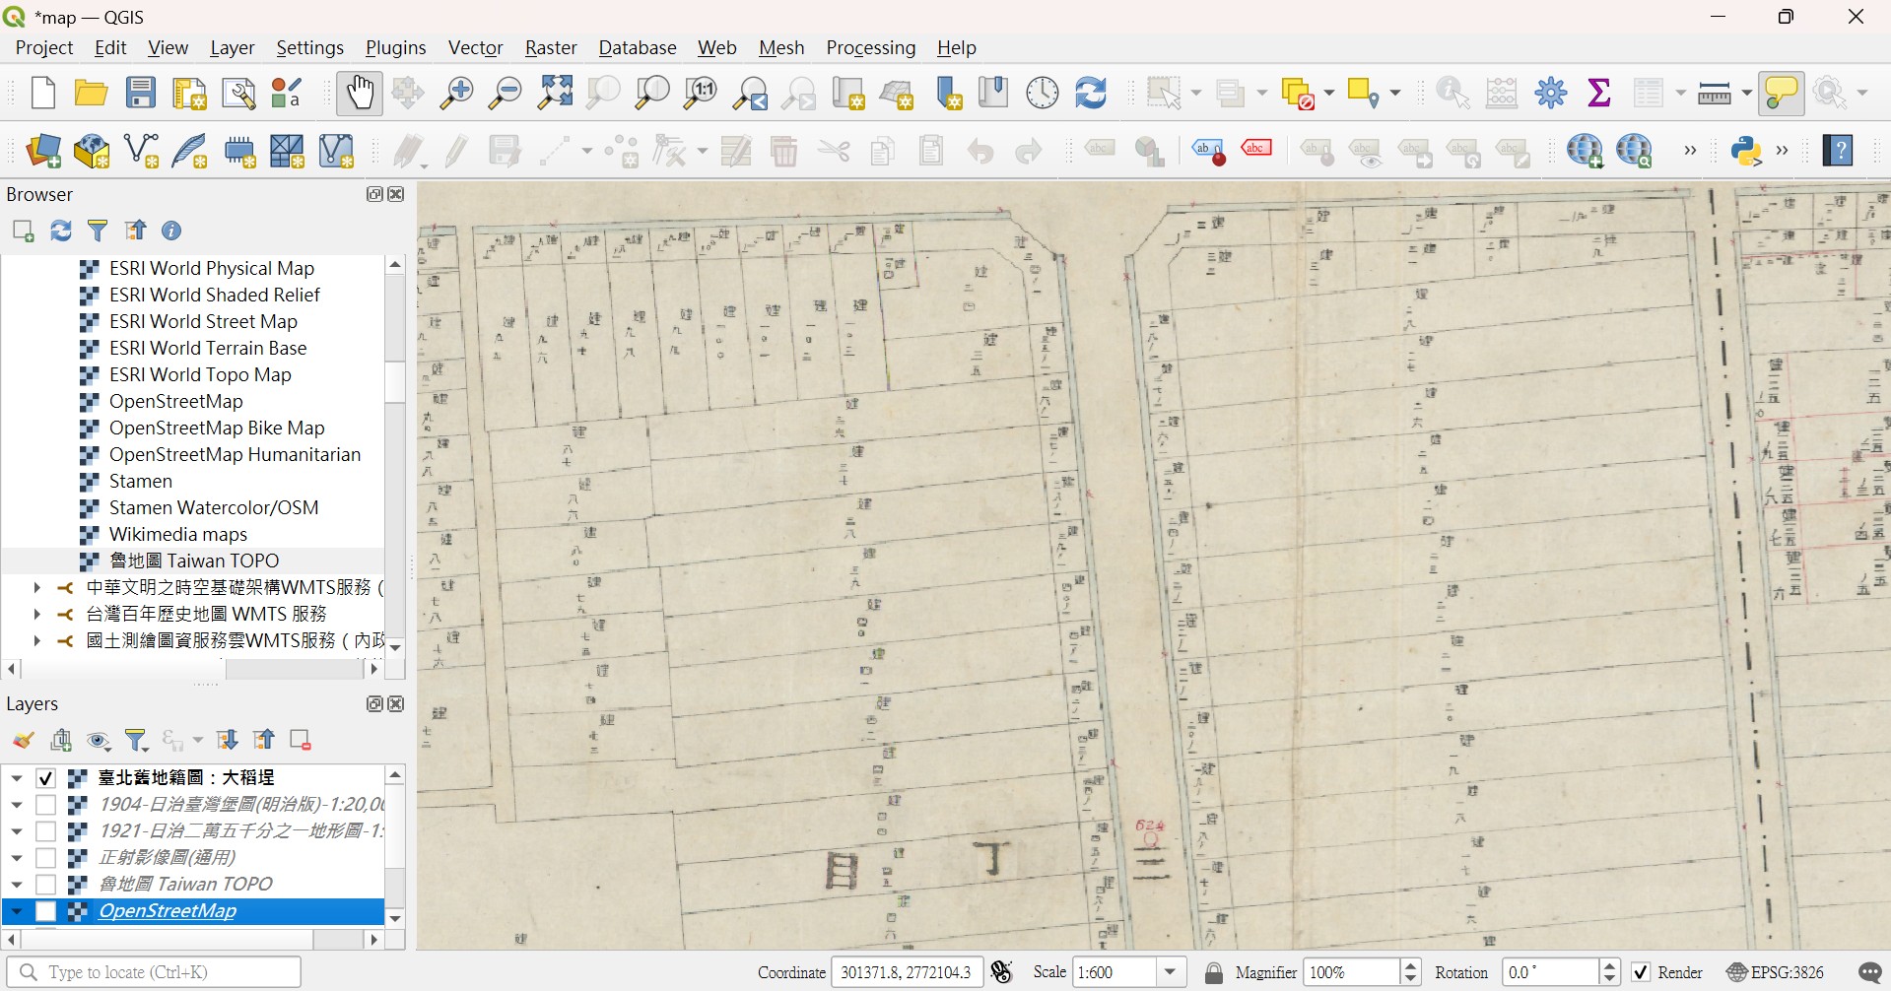The image size is (1891, 991).
Task: Open Processing Toolbox gear icon
Action: pos(1551,93)
